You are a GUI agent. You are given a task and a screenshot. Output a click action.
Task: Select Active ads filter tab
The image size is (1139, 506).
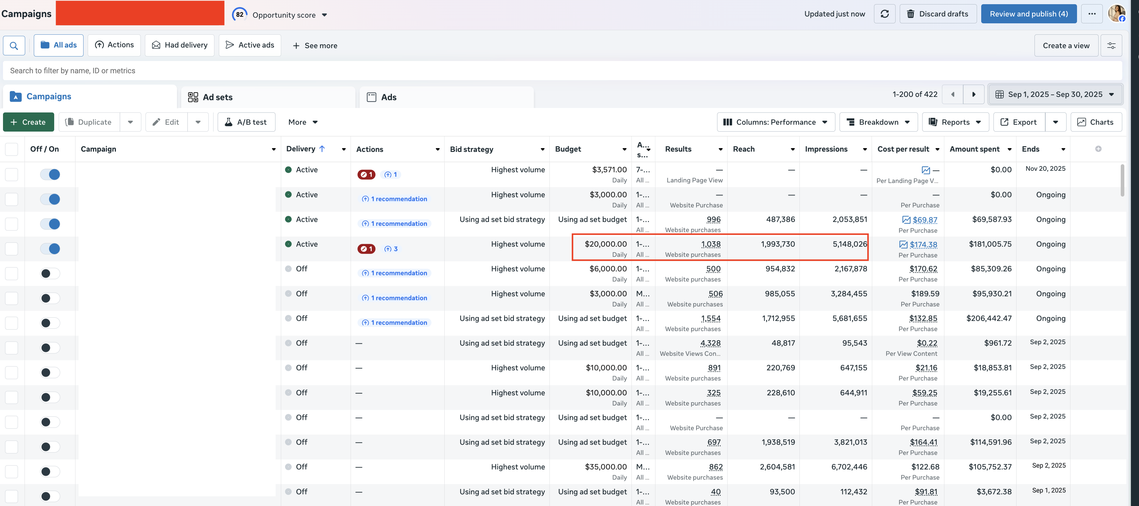click(250, 45)
